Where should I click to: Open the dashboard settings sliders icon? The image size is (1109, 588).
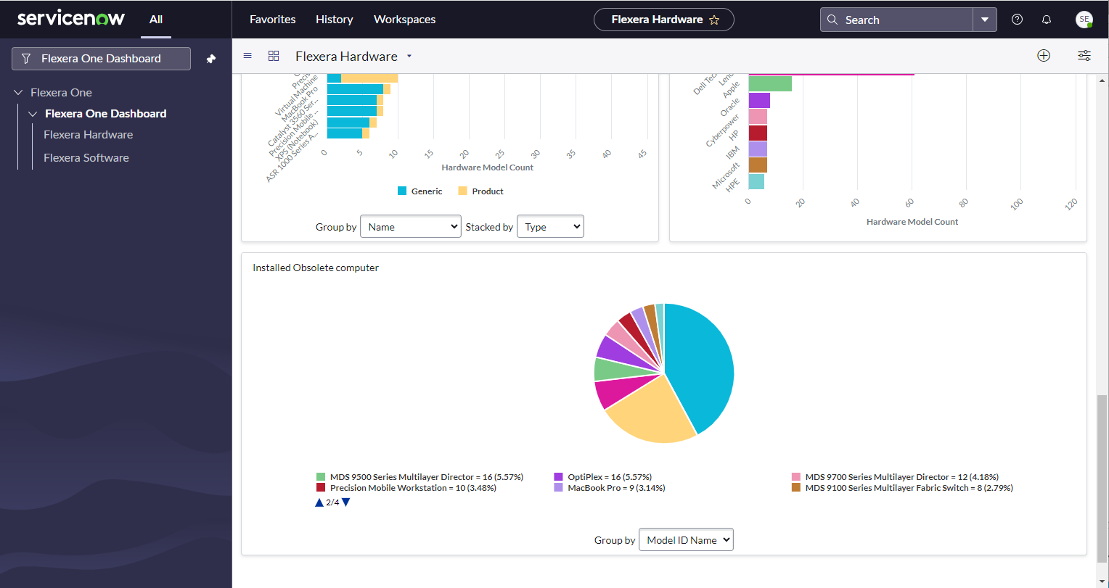(x=1084, y=56)
